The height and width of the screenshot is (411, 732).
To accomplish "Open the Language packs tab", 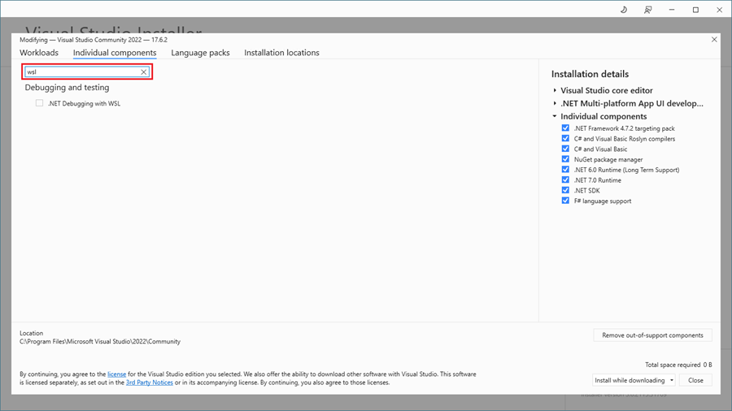I will click(200, 53).
